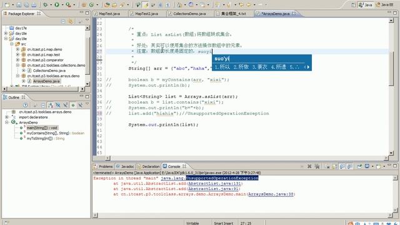Screen dimensions: 400x225
Task: Close the ArraysDemo.java editor tab
Action: [294, 13]
